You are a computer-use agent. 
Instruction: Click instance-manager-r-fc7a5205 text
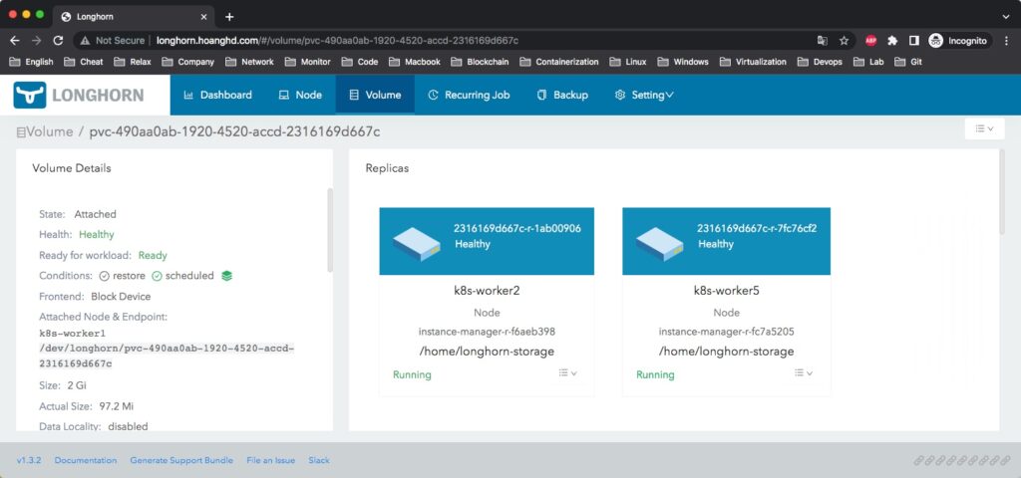[x=726, y=332]
